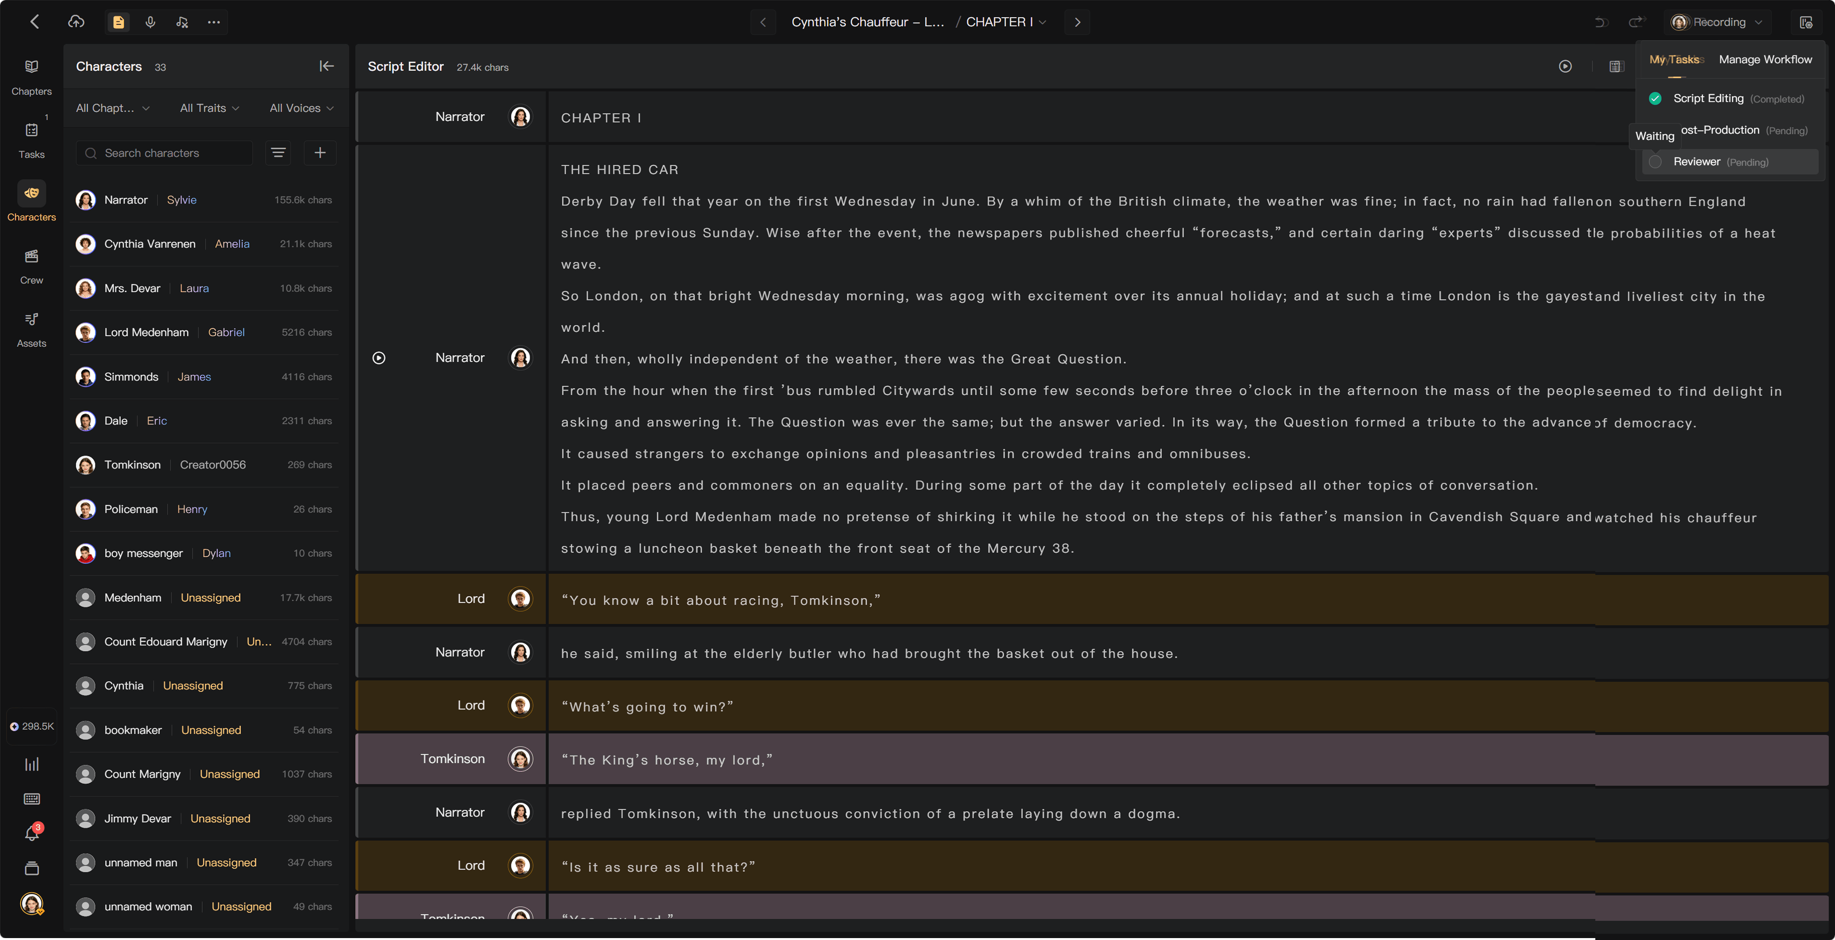This screenshot has height=940, width=1835.
Task: Go to the previous chapter arrow
Action: tap(763, 22)
